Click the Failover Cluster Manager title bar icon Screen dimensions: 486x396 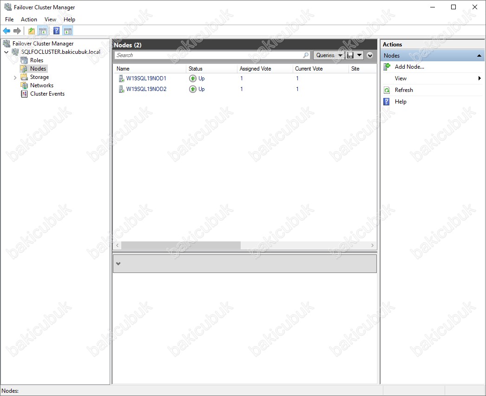tap(7, 7)
